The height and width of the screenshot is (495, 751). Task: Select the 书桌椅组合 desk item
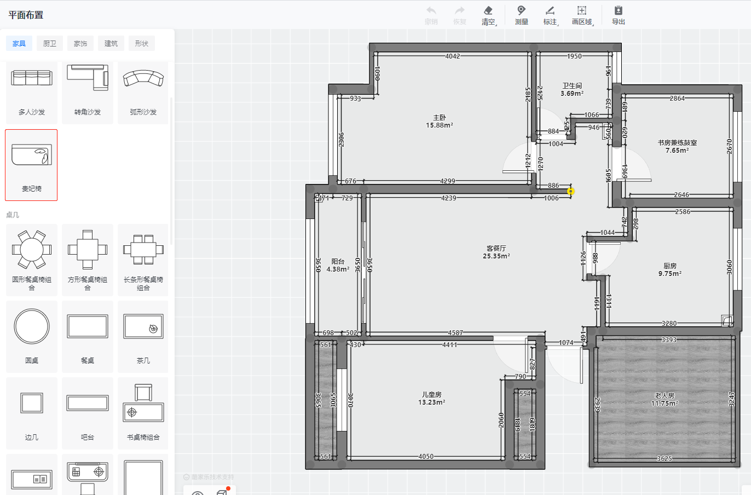(143, 413)
